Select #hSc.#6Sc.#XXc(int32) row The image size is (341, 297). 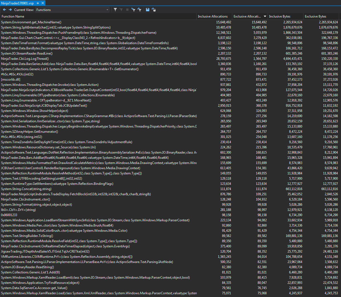click(170, 74)
